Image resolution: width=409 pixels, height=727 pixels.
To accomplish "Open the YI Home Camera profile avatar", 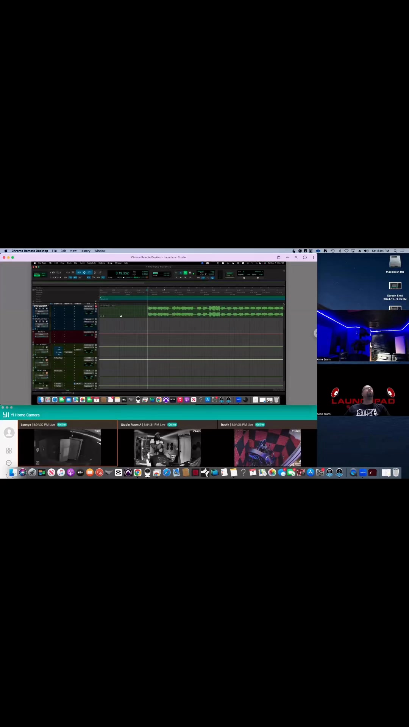I will pos(9,433).
